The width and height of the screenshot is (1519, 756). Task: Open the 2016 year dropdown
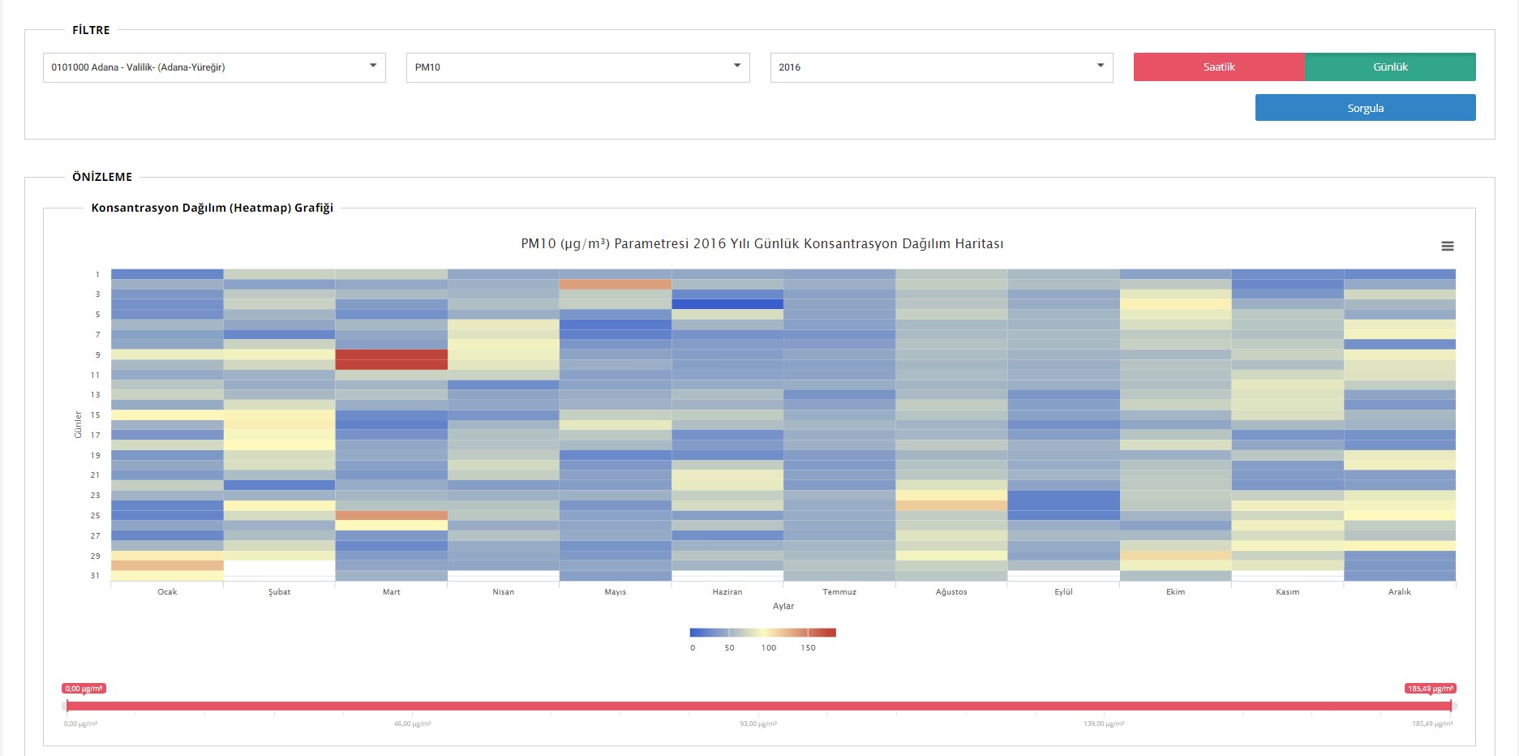point(941,67)
